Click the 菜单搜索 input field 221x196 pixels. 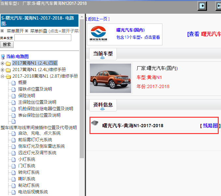point(43,38)
